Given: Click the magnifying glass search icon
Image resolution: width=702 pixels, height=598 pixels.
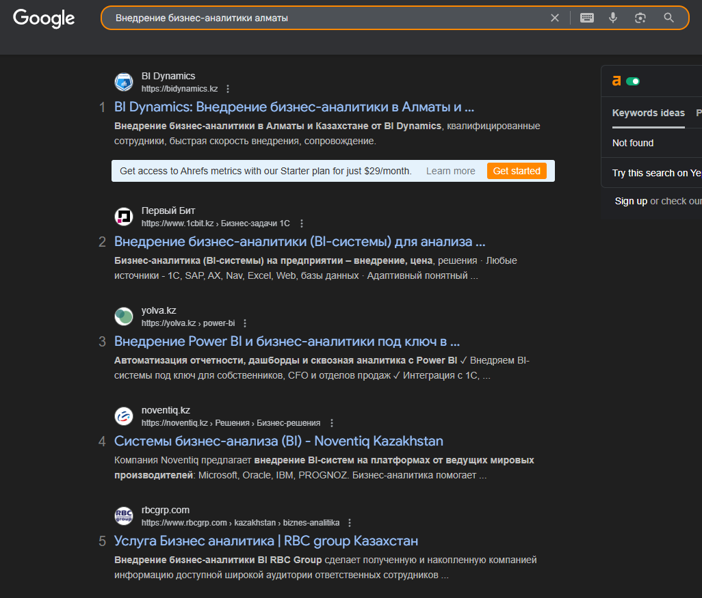Looking at the screenshot, I should tap(668, 18).
